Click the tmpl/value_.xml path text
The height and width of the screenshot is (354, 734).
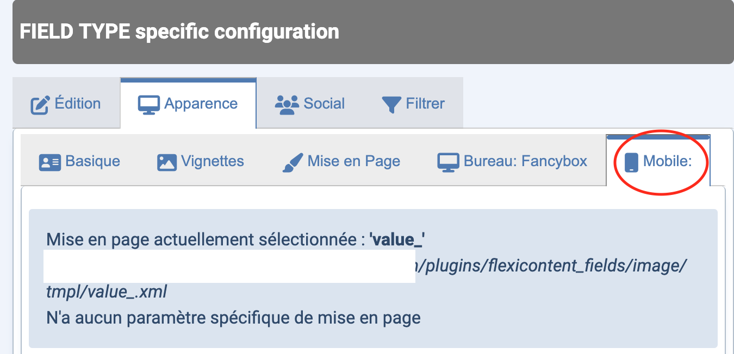tap(107, 292)
